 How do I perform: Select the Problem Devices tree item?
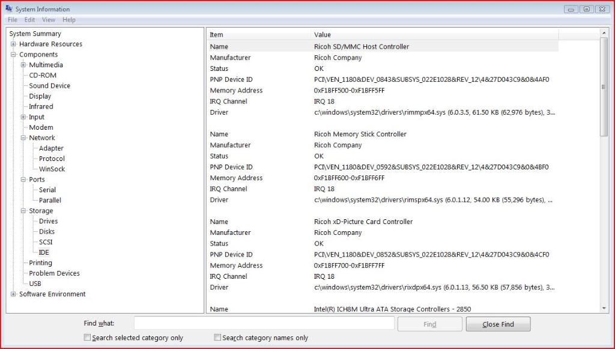point(54,273)
